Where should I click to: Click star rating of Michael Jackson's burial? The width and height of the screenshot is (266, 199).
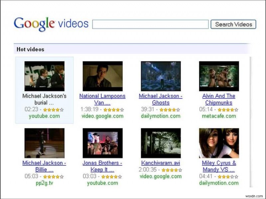tap(54, 110)
